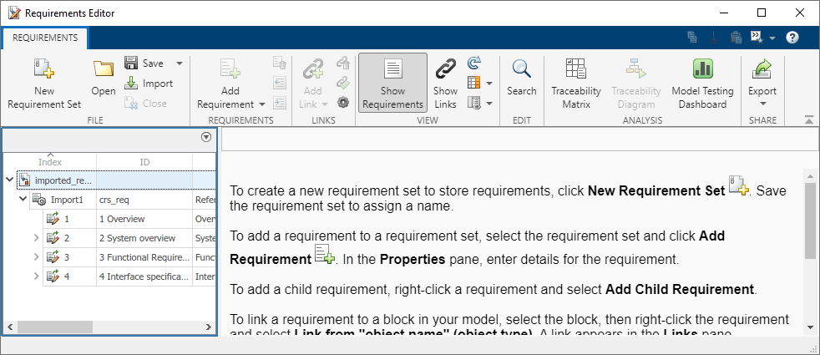Collapse the Import1 node
The image size is (820, 355).
point(23,199)
